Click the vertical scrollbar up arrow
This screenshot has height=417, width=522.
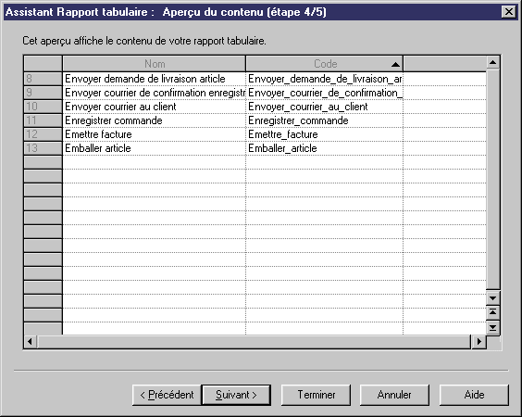pos(492,62)
